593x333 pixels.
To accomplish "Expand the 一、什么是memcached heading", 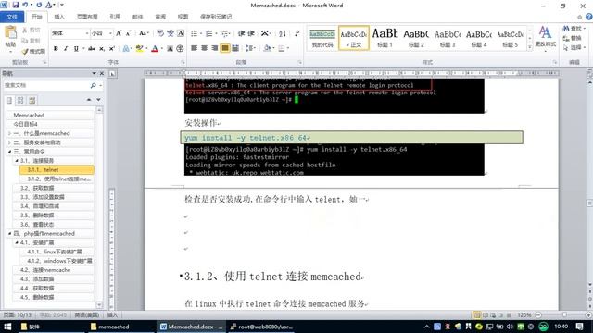I will point(9,133).
